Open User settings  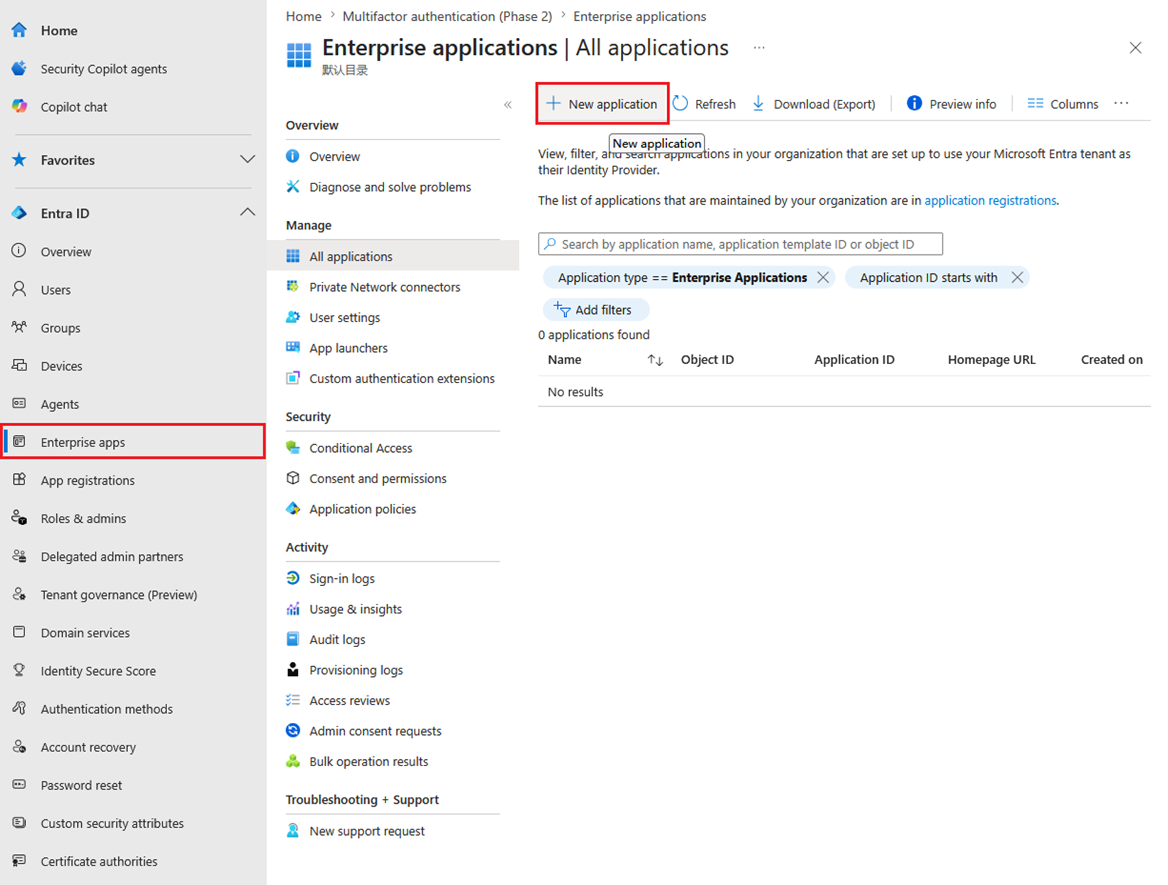tap(344, 317)
